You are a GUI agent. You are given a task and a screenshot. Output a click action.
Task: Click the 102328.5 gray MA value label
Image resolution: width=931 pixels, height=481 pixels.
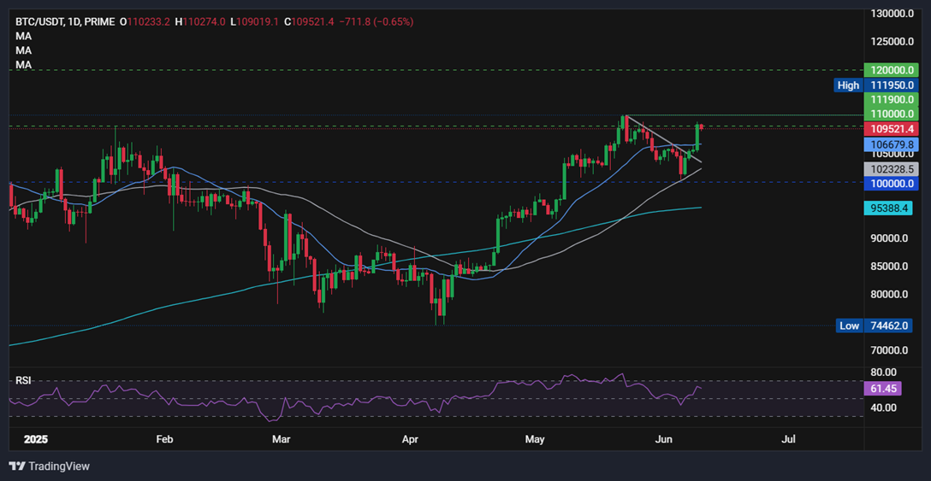click(891, 169)
